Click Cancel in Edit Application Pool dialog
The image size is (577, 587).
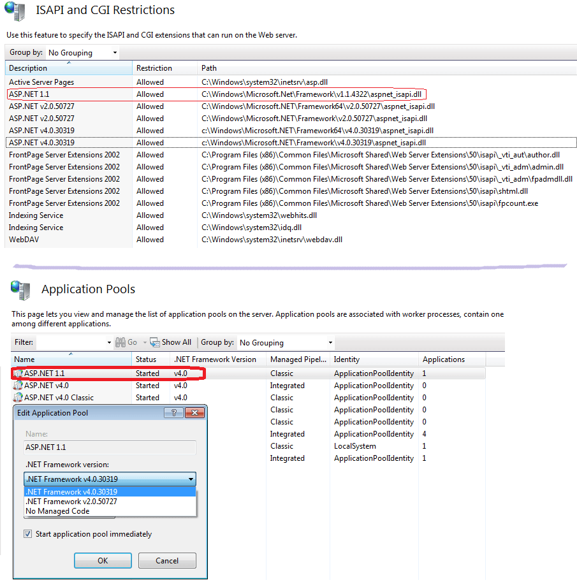pos(167,560)
